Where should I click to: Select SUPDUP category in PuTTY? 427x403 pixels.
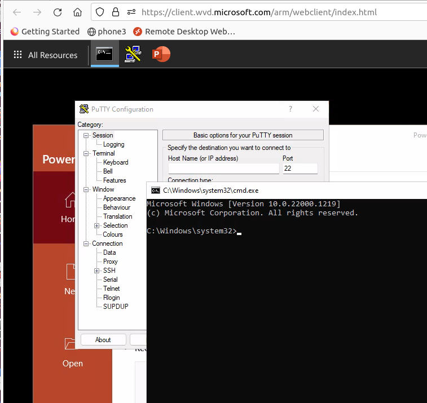click(116, 307)
